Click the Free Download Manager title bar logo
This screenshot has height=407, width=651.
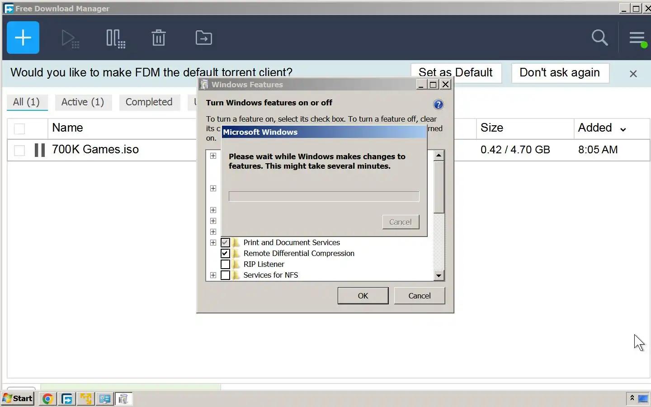9,9
